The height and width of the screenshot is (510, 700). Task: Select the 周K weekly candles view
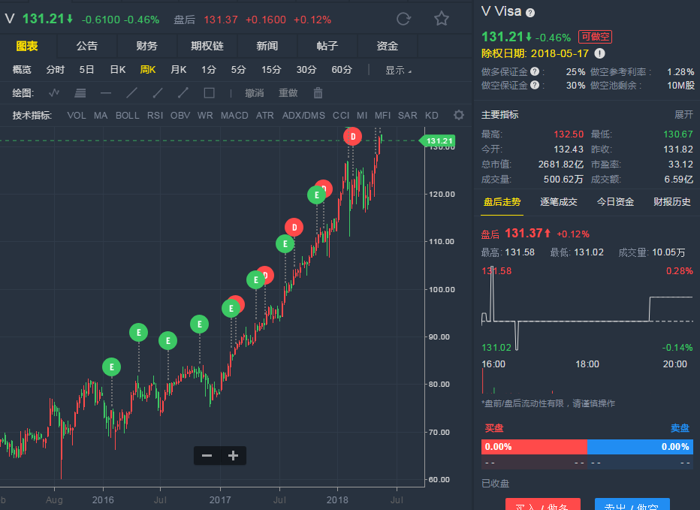click(x=148, y=70)
